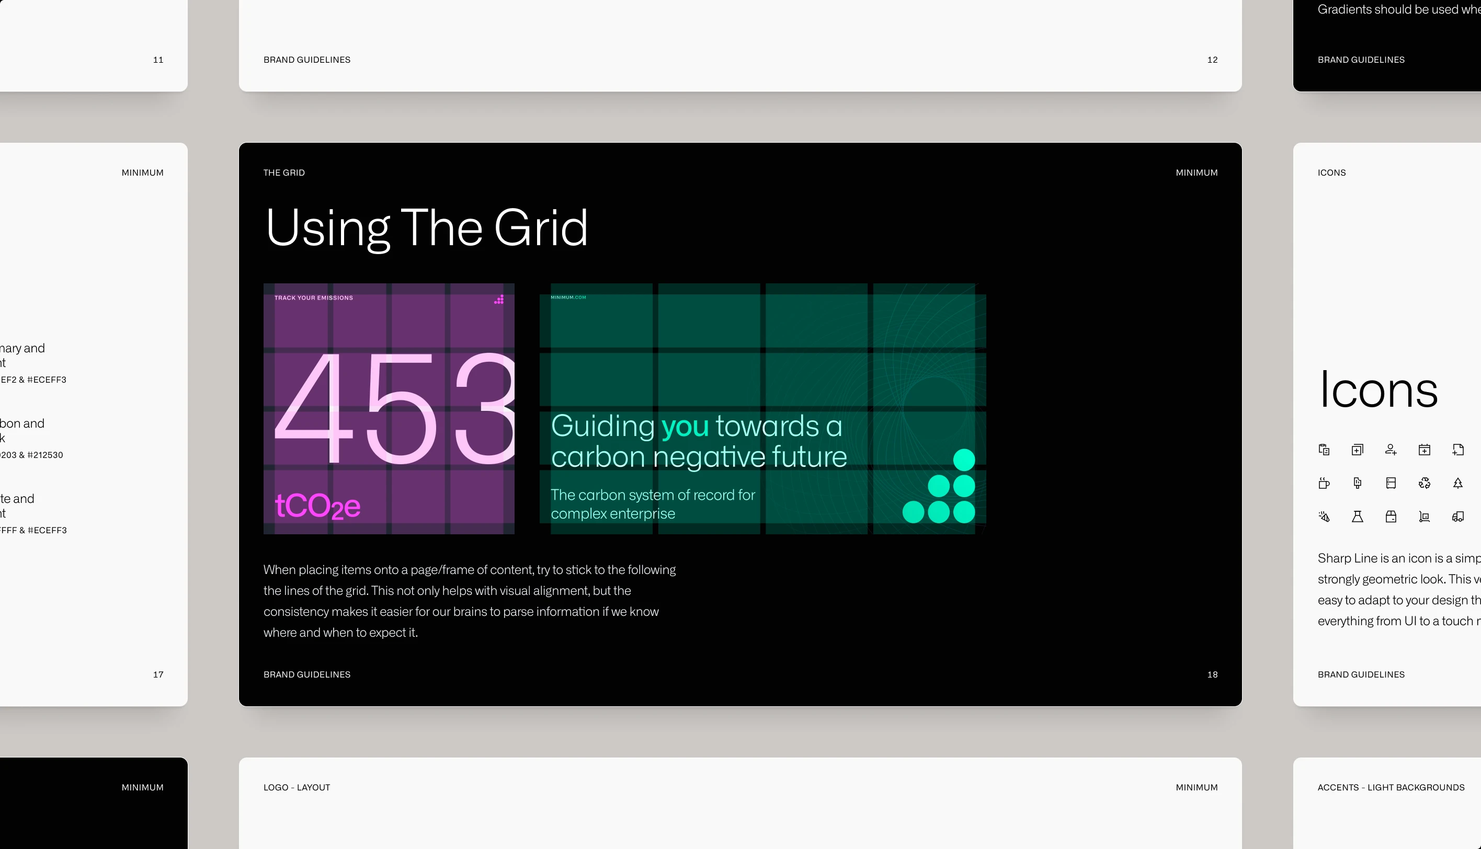The image size is (1481, 849).
Task: Click the pink dots logo on purple card
Action: 499,300
